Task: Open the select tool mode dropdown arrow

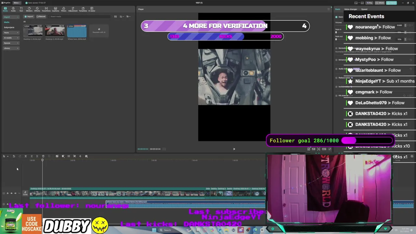Action: point(8,156)
